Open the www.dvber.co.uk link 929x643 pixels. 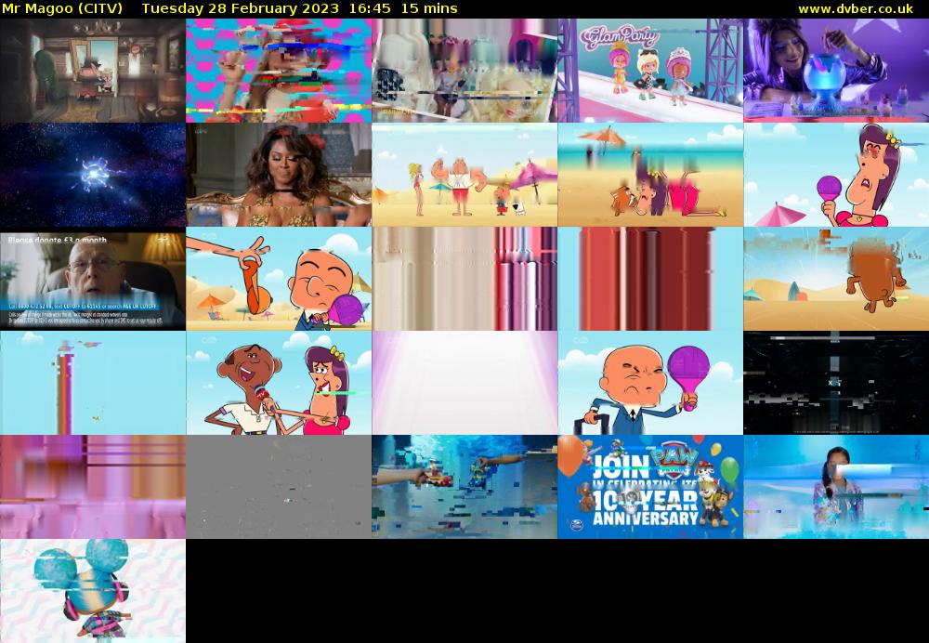point(856,9)
